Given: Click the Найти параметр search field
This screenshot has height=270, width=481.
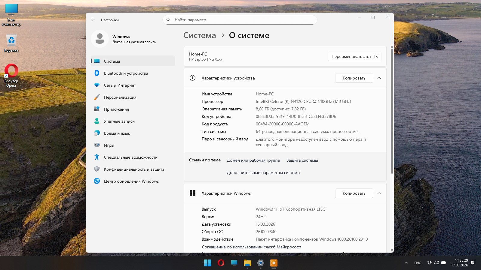Looking at the screenshot, I should tap(240, 20).
